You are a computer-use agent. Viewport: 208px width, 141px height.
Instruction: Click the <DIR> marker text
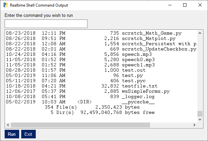point(85,102)
